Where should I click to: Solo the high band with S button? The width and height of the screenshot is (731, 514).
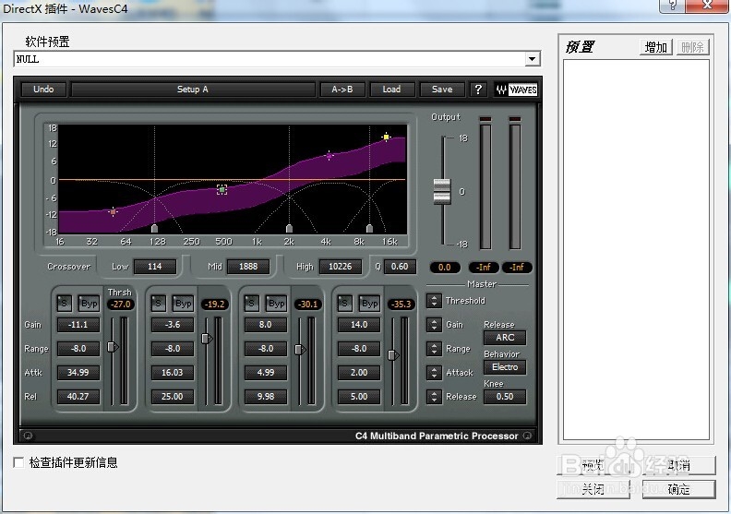click(344, 304)
